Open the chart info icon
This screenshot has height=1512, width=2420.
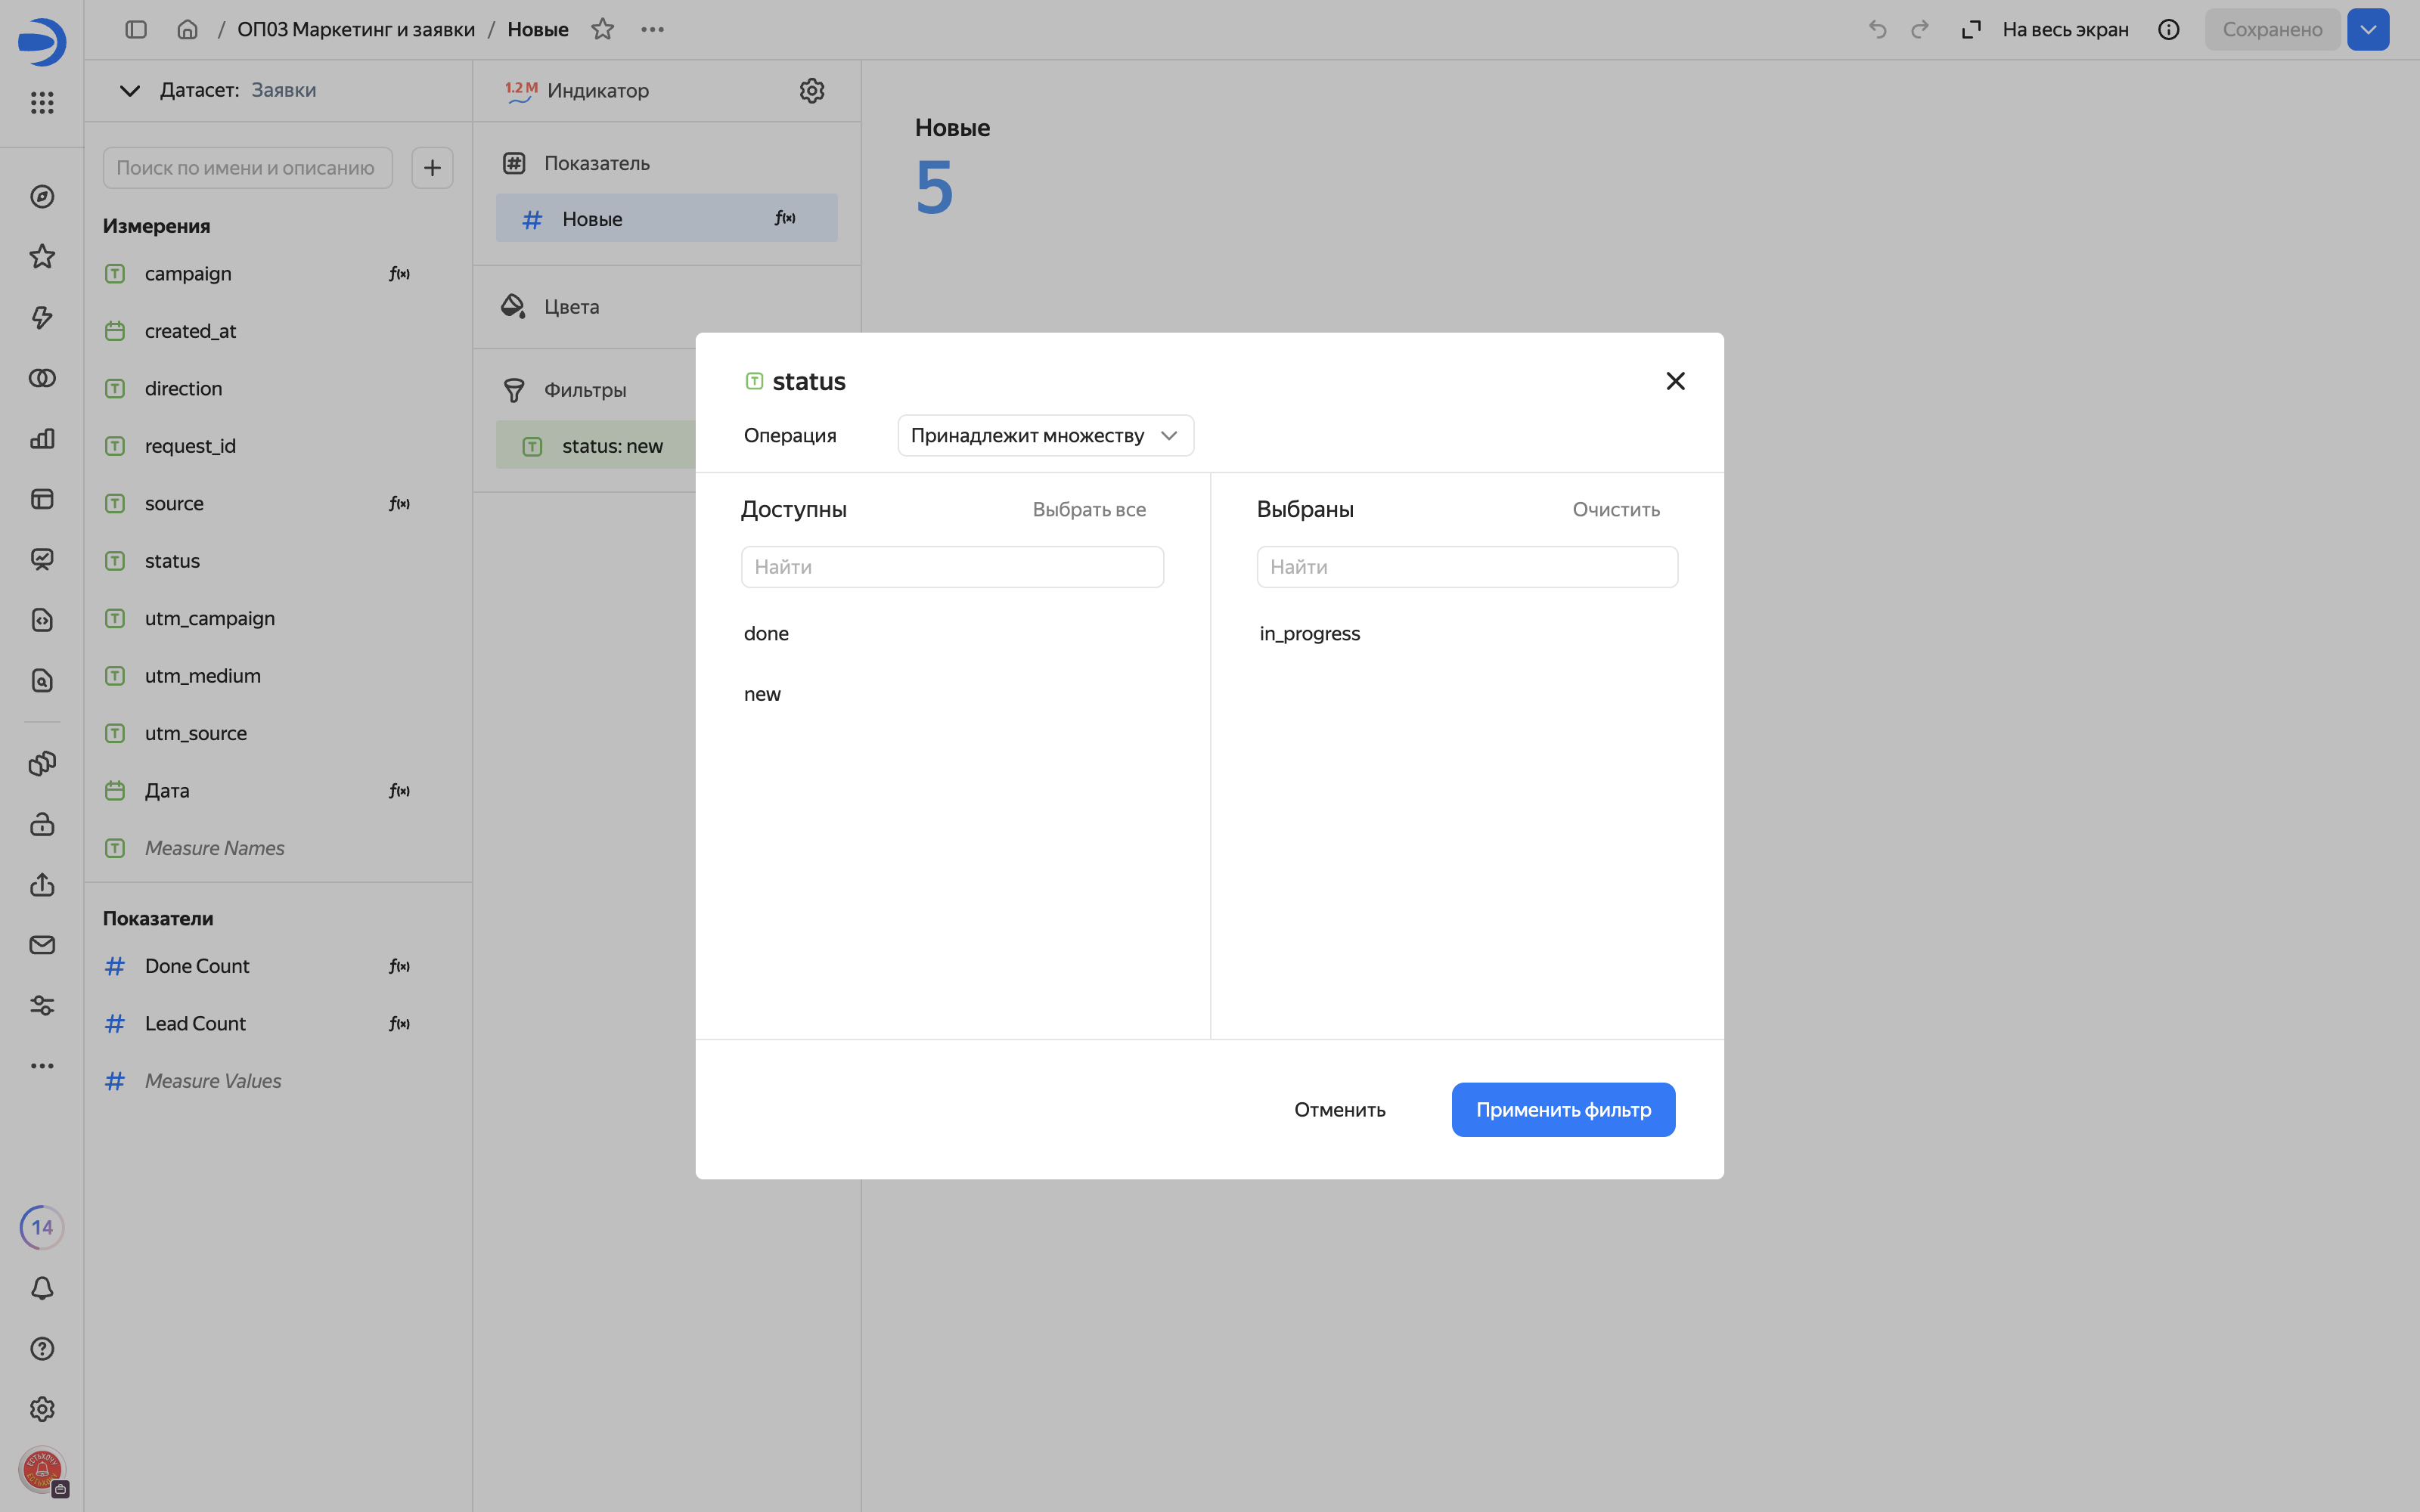(x=2168, y=29)
